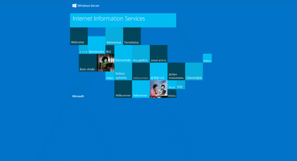Click the 'Velkommen' tile
The height and width of the screenshot is (161, 297).
point(141,89)
